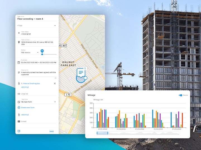This screenshot has width=201, height=150.
Task: Click the task note marker on the map
Action: 81,73
